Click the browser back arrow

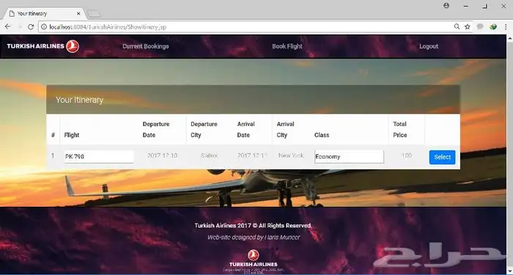(7, 27)
